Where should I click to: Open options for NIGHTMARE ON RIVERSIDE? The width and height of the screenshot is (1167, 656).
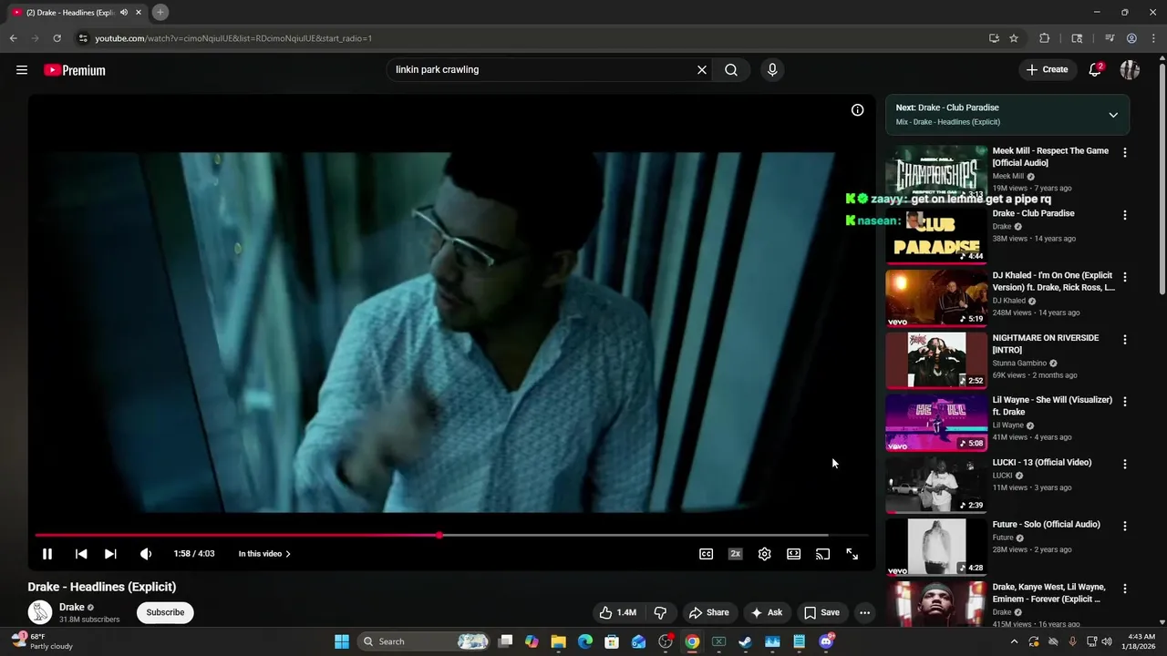pos(1124,339)
